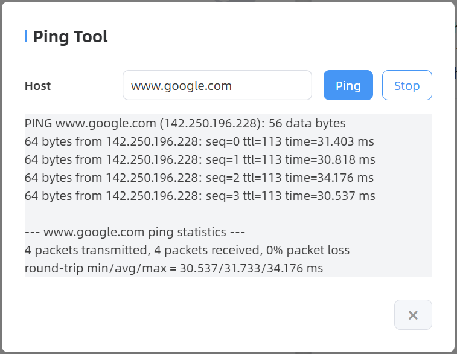This screenshot has width=457, height=354.
Task: Click the 56 data bytes text
Action: click(308, 123)
